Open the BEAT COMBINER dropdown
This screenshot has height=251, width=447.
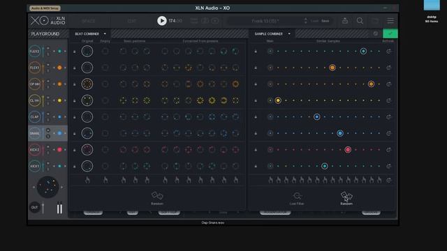click(90, 33)
